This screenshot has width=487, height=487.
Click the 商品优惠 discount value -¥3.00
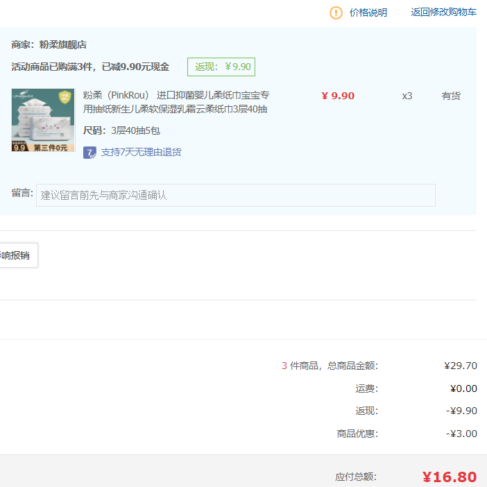(461, 434)
